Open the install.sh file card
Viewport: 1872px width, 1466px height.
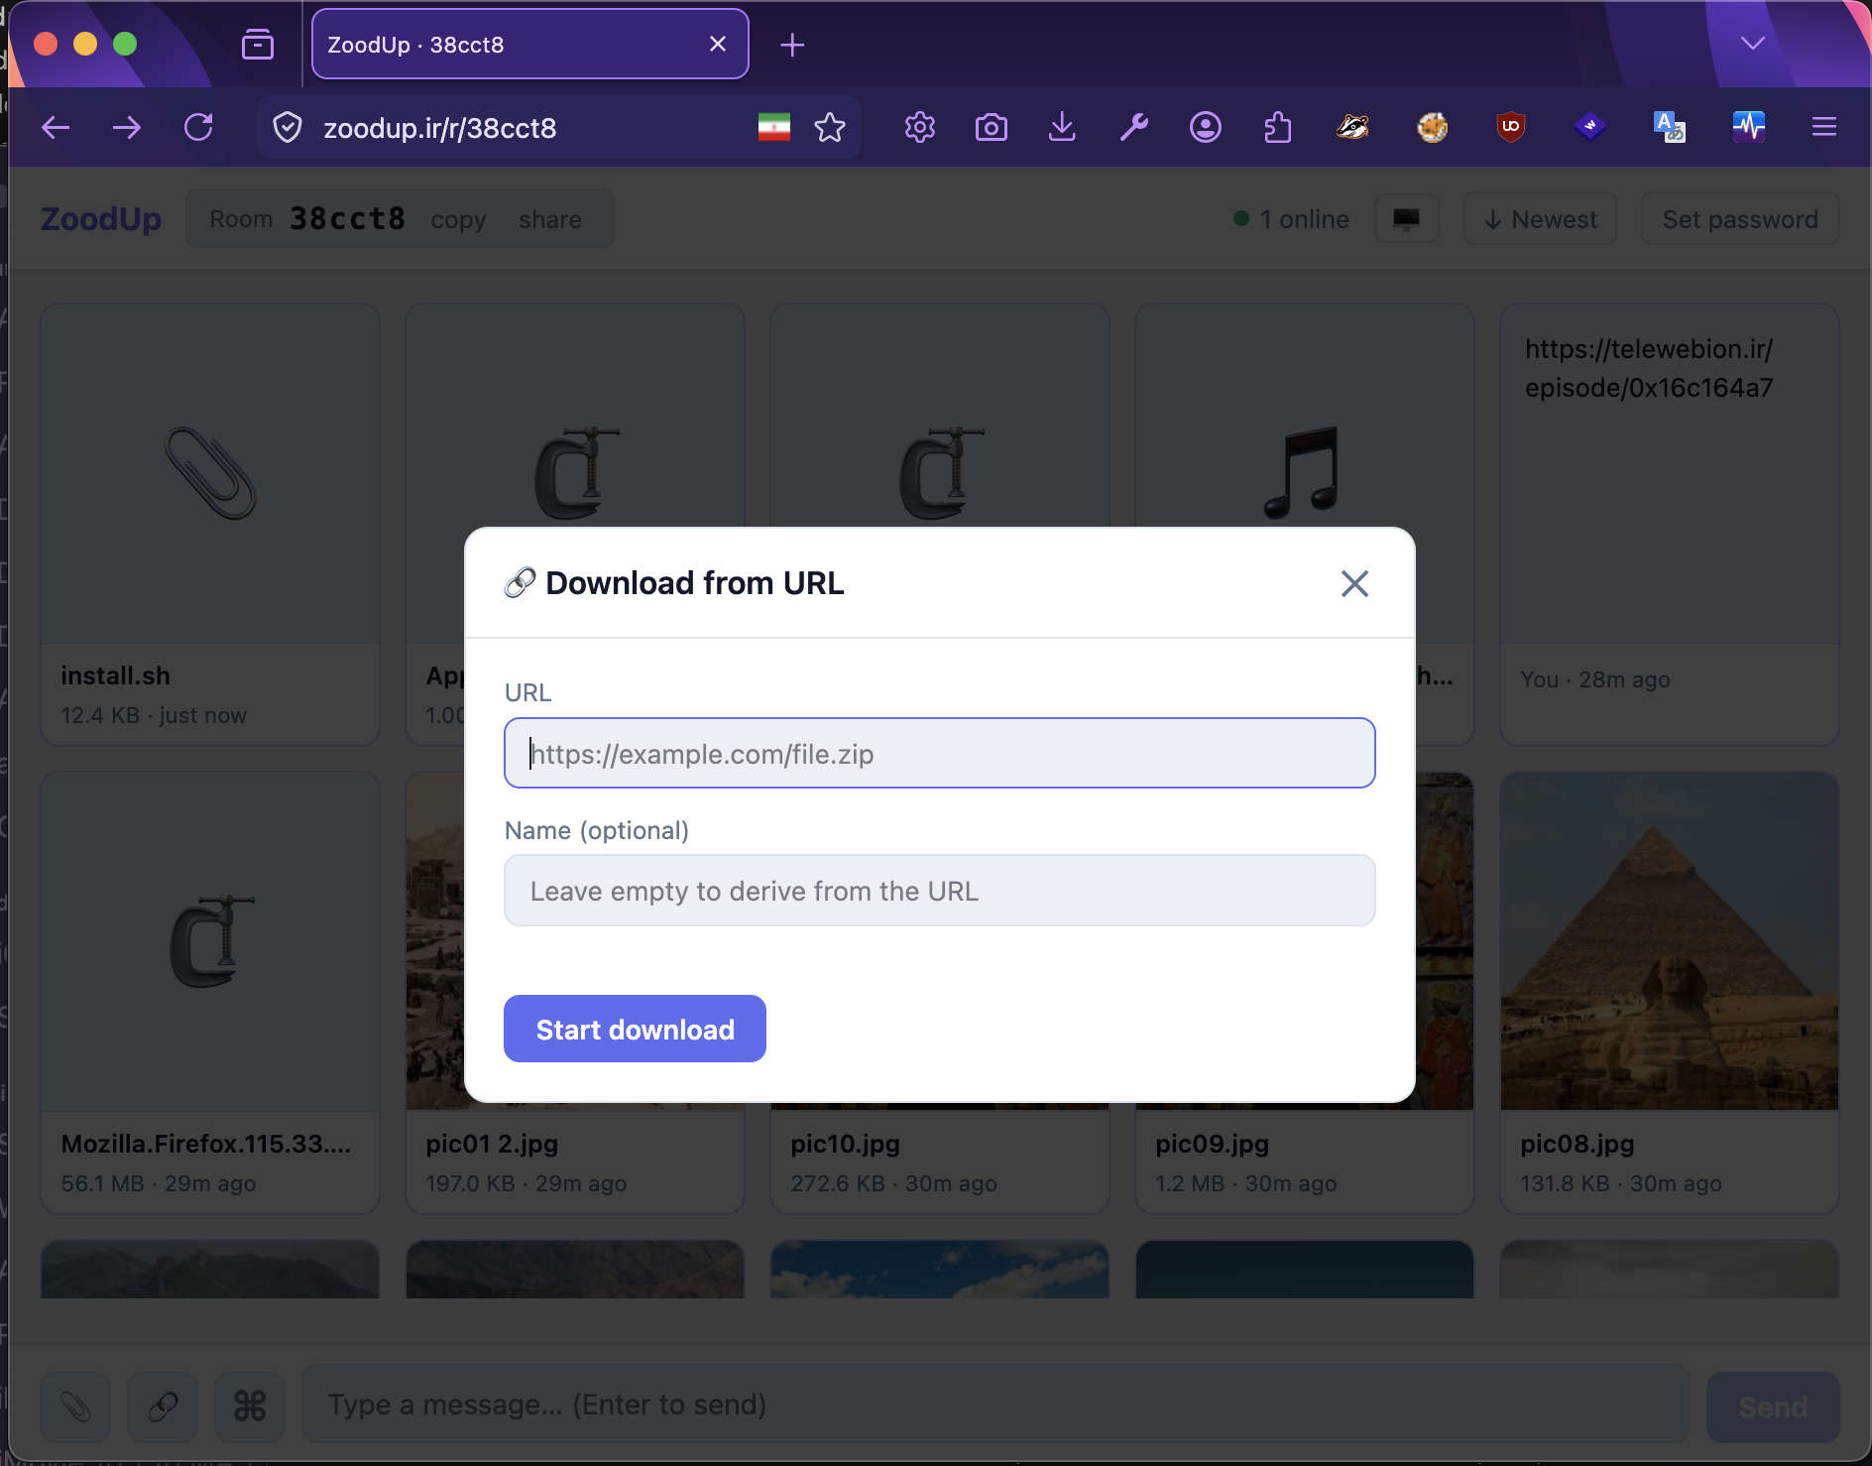coord(210,524)
